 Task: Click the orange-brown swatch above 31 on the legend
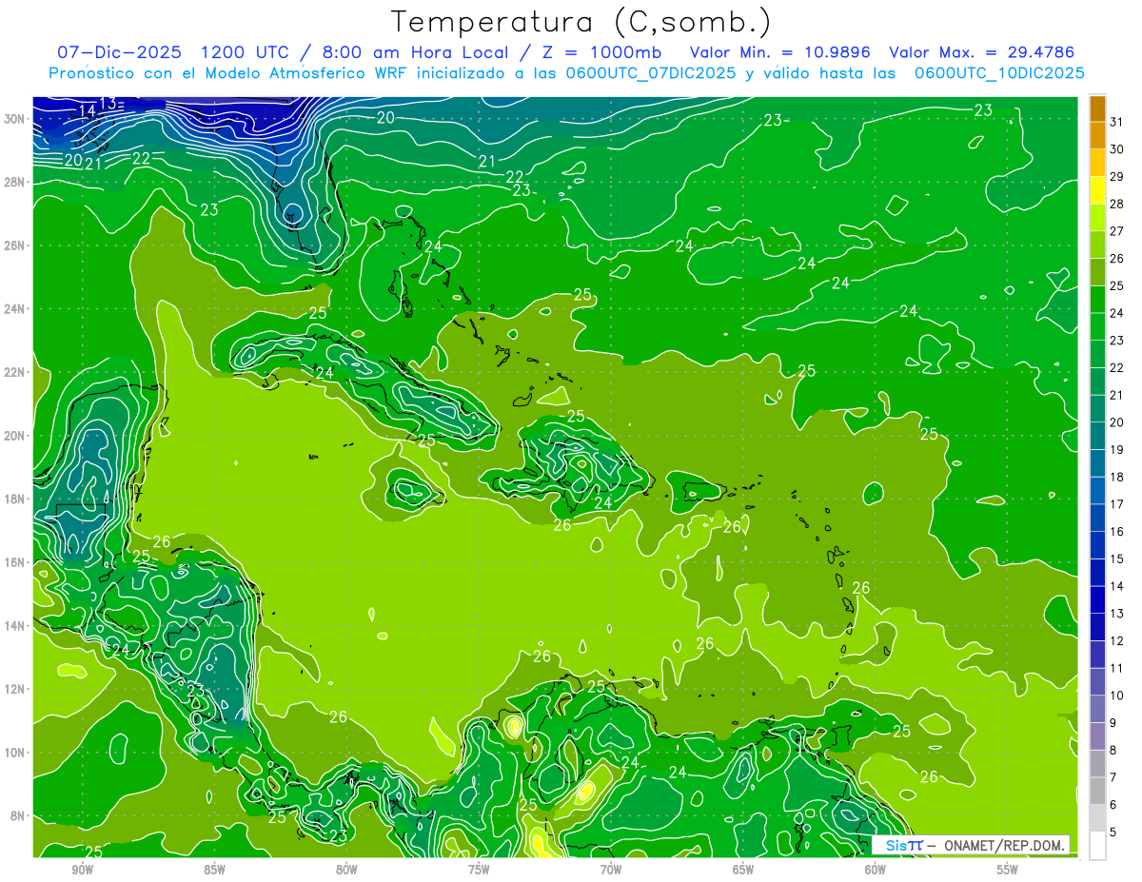click(1097, 108)
